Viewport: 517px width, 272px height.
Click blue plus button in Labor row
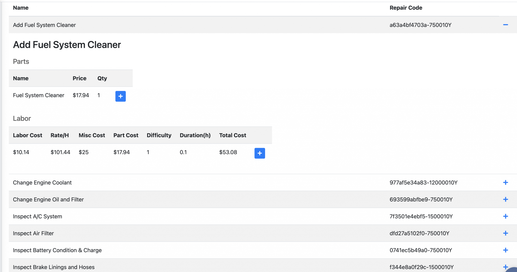[260, 153]
